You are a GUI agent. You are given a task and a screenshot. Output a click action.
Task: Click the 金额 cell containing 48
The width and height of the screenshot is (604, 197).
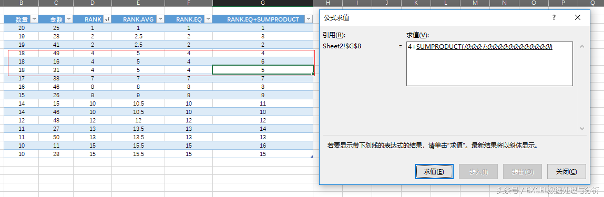56,120
